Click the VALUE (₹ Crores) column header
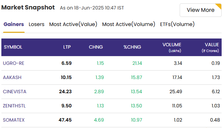This screenshot has width=224, height=128. [x=210, y=48]
